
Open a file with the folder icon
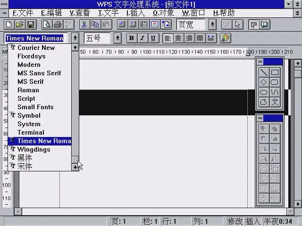(20, 24)
